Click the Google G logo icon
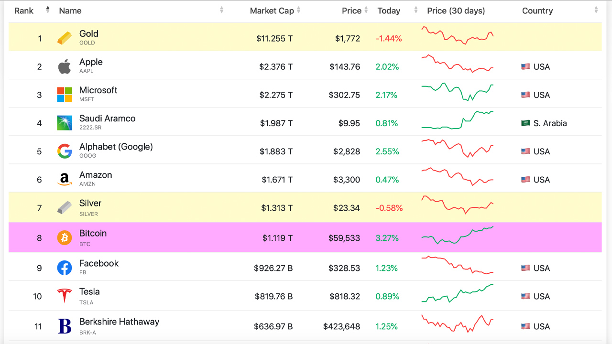The height and width of the screenshot is (344, 612). (x=65, y=151)
